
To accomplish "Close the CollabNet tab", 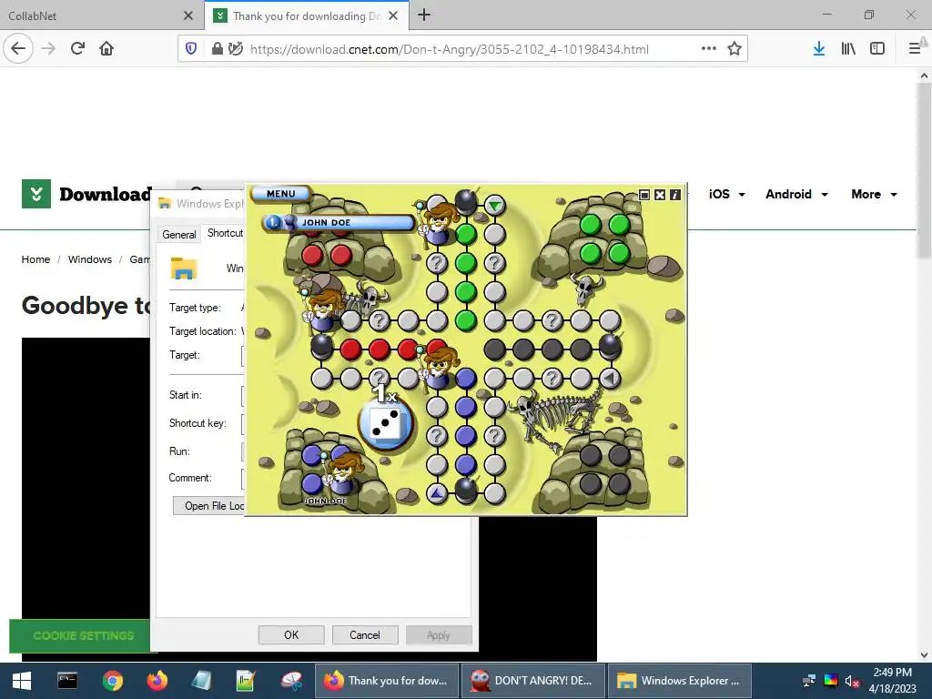I will click(x=187, y=16).
